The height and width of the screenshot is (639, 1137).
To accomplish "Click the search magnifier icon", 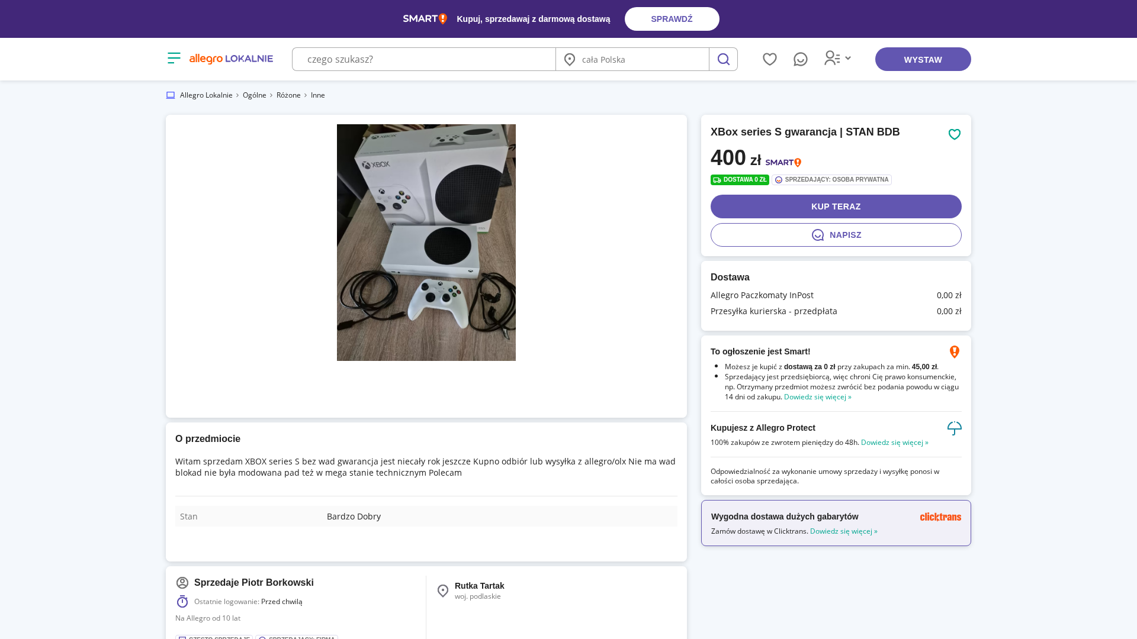I will pos(723,59).
